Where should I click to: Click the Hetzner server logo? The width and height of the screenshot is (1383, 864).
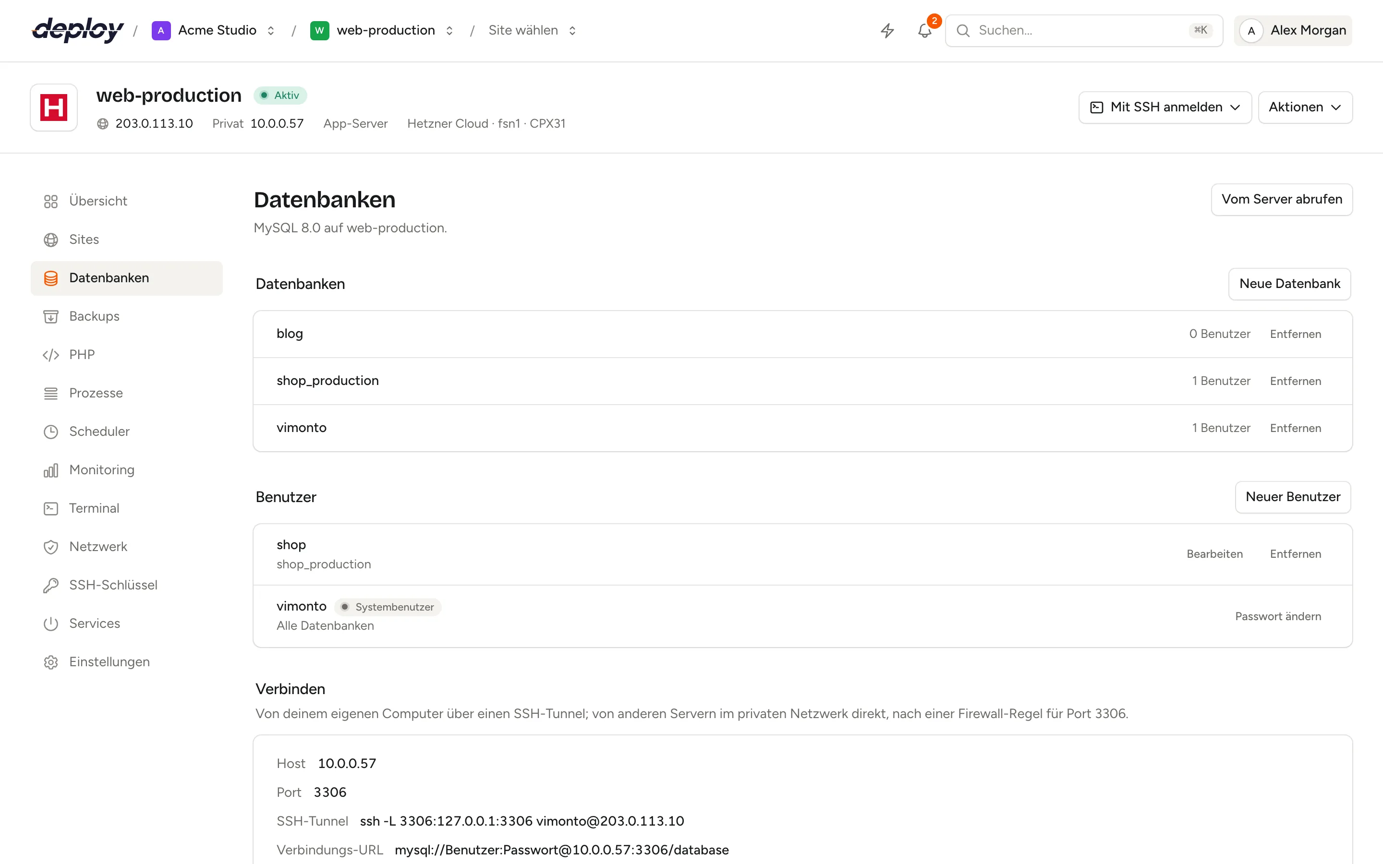(x=54, y=108)
